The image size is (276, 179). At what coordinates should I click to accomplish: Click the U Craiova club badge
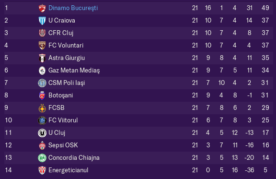click(x=42, y=21)
